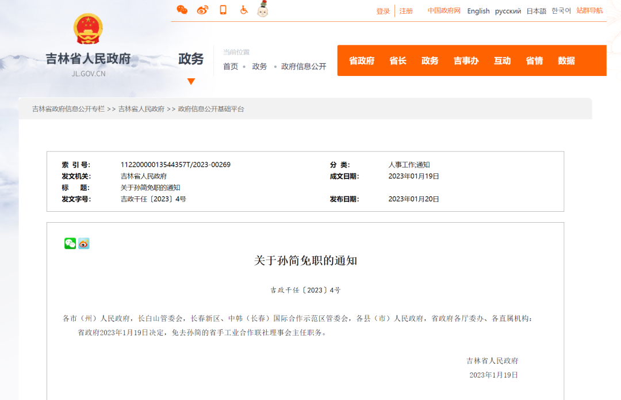Select the 省政府 navigation menu item
This screenshot has height=400, width=621.
click(362, 60)
